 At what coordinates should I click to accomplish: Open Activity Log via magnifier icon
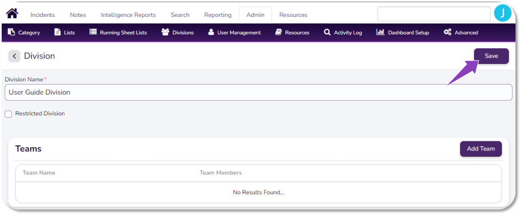click(x=327, y=32)
